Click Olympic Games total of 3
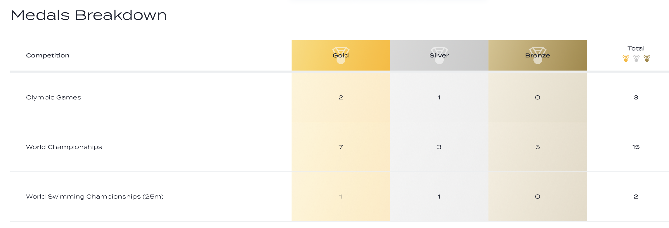Viewport: 669px width, 228px height. coord(636,97)
